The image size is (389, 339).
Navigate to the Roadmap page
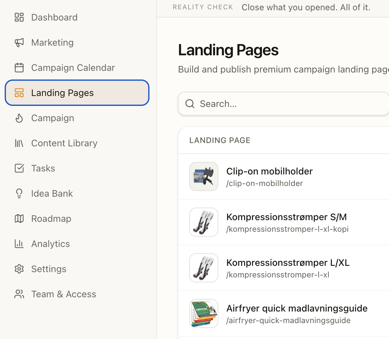[x=77, y=218]
